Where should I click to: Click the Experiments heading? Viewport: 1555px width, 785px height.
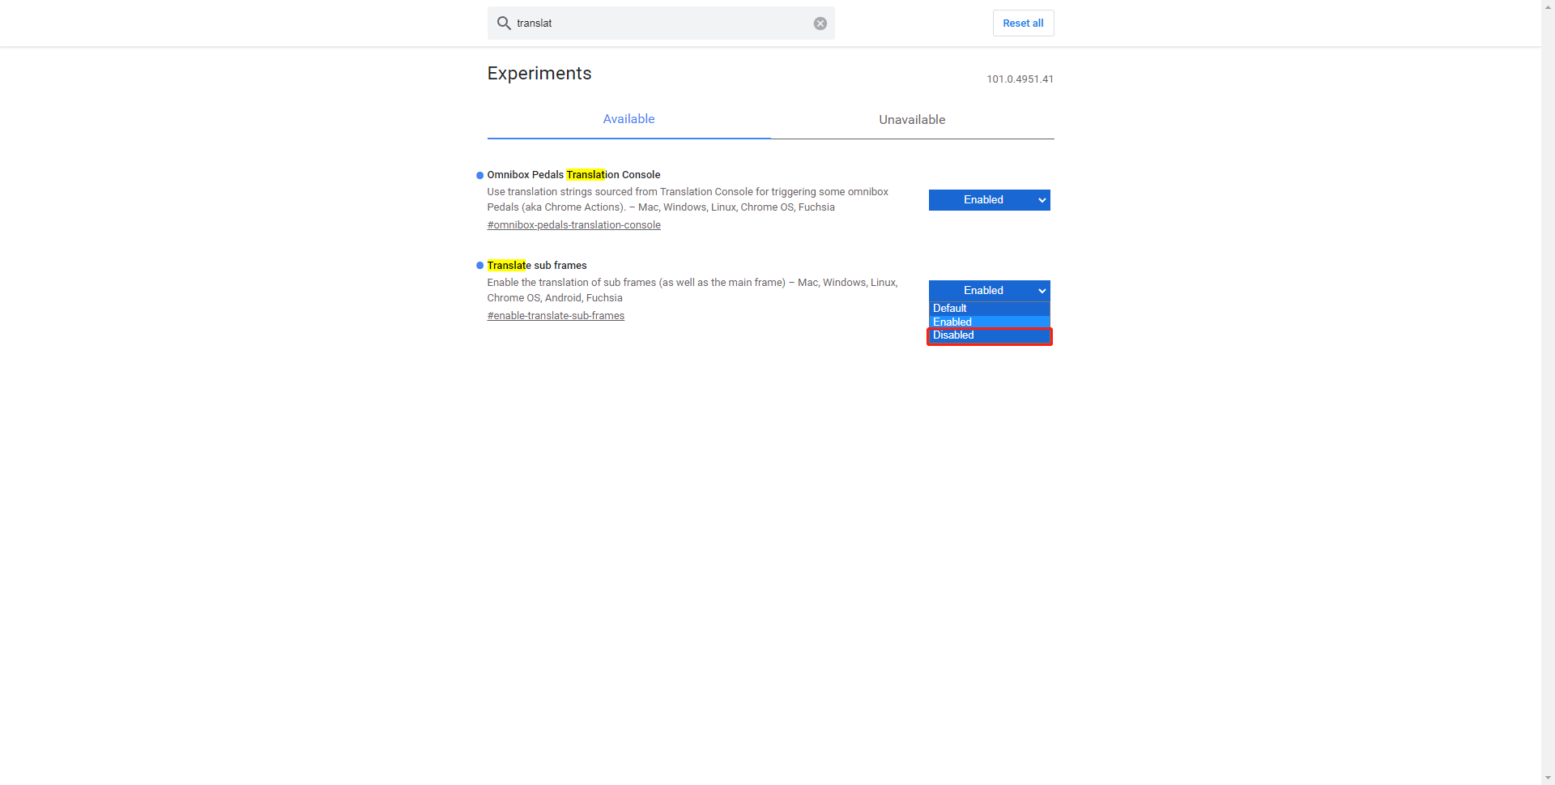coord(539,74)
